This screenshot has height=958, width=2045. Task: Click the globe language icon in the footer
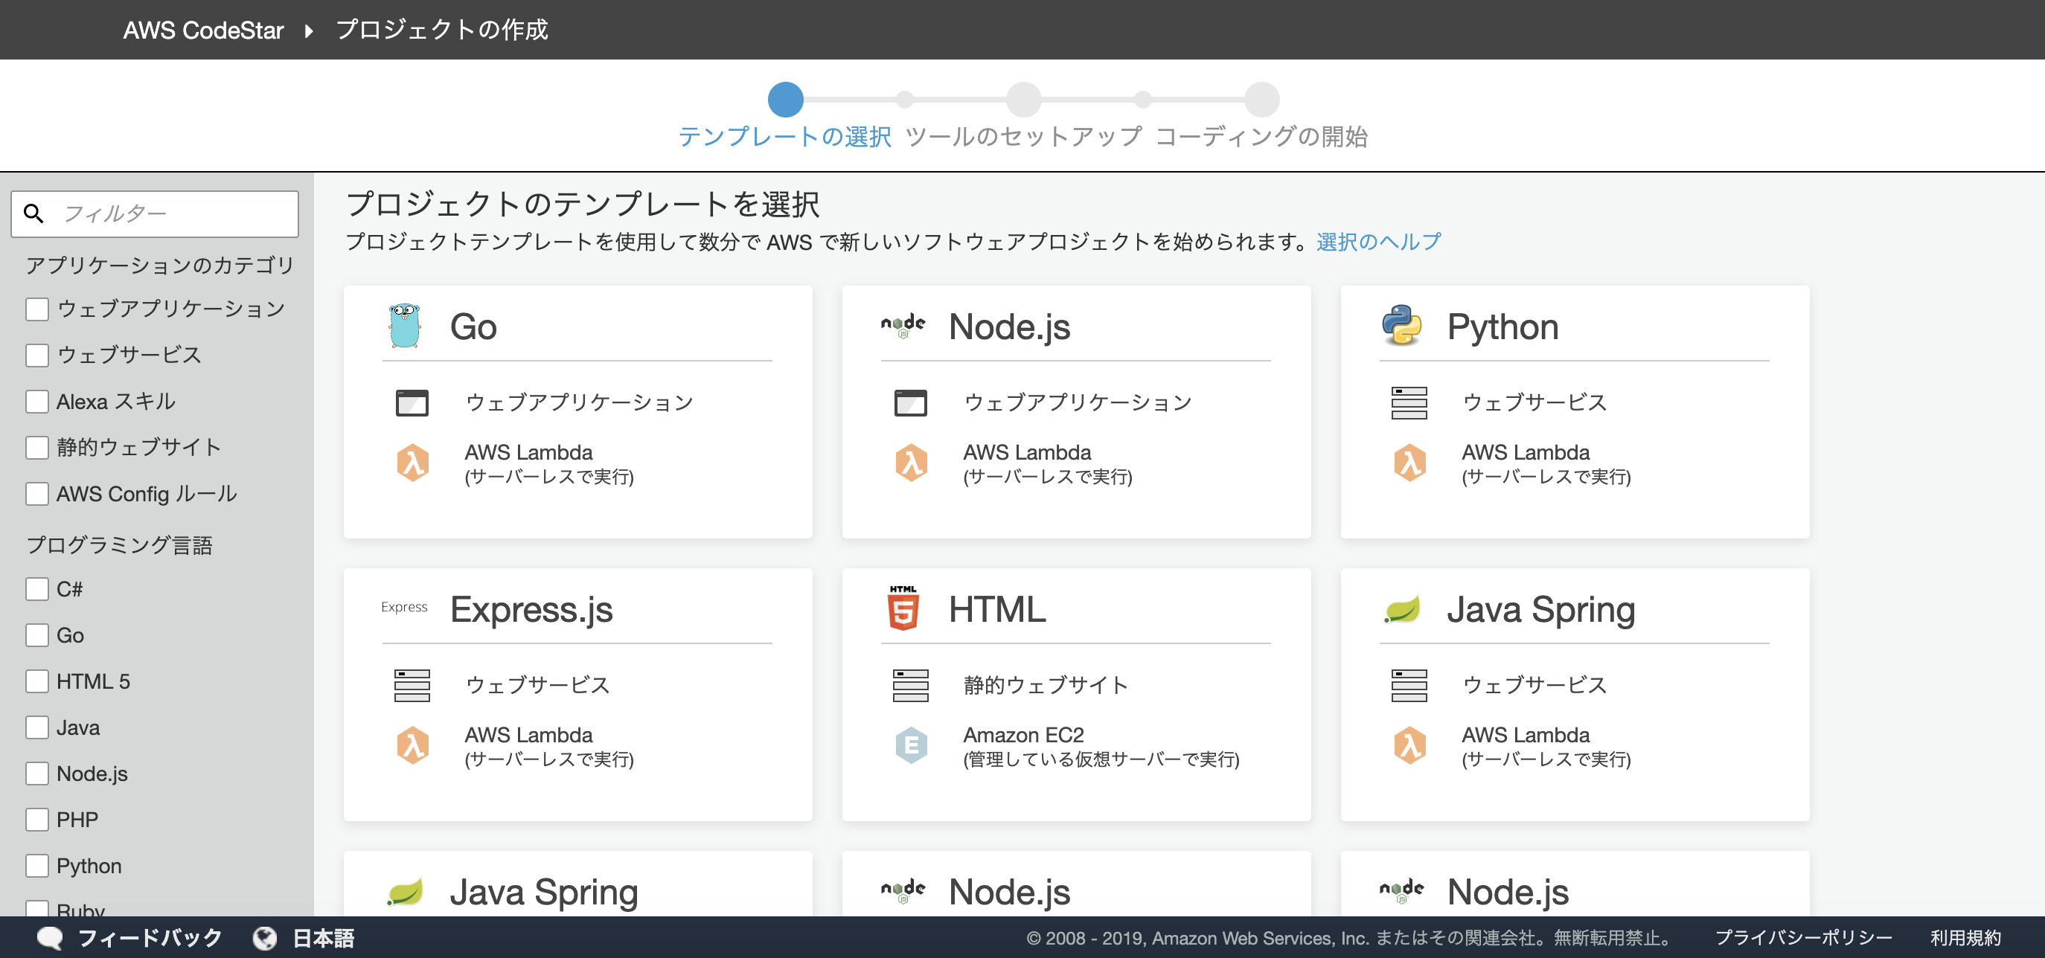pyautogui.click(x=265, y=938)
